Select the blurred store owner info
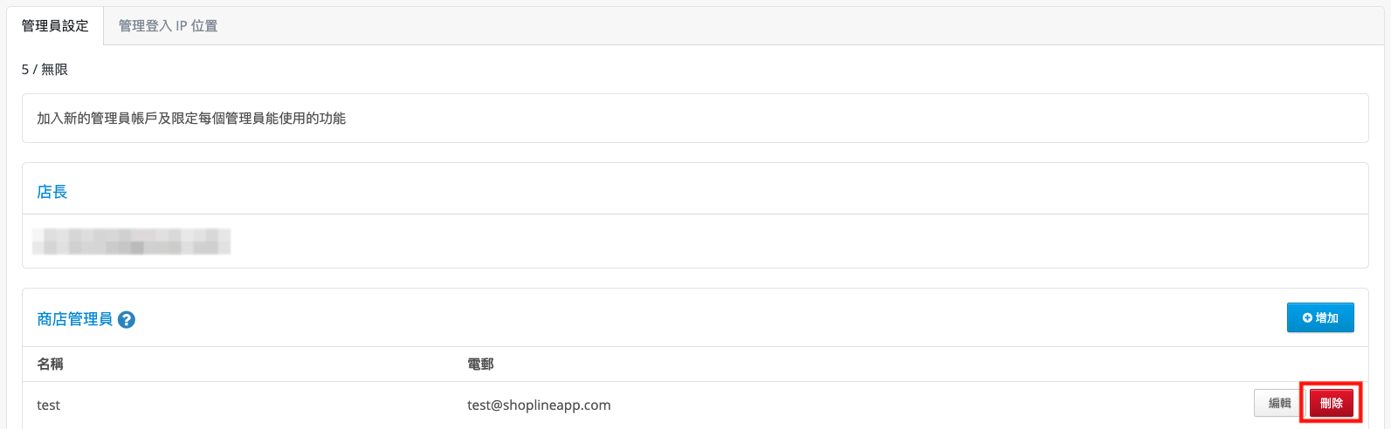 point(132,241)
